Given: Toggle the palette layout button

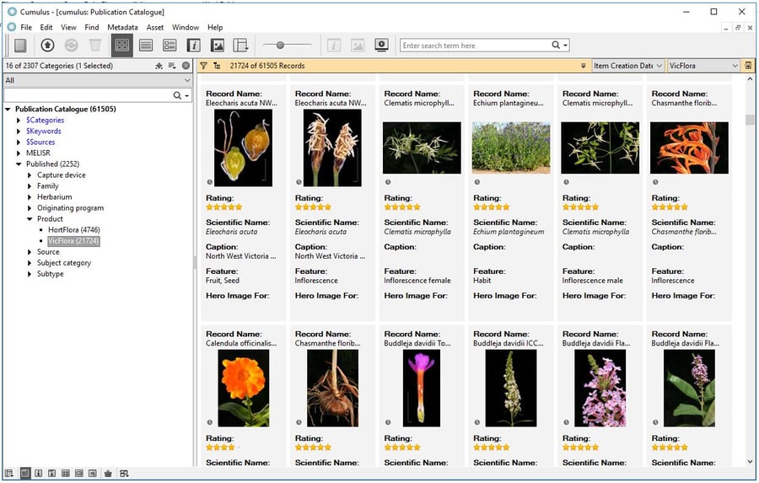Looking at the screenshot, I should pos(241,46).
